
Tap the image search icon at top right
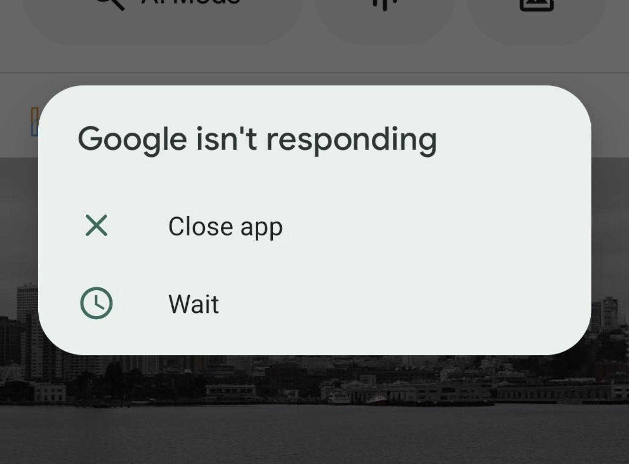click(x=537, y=5)
